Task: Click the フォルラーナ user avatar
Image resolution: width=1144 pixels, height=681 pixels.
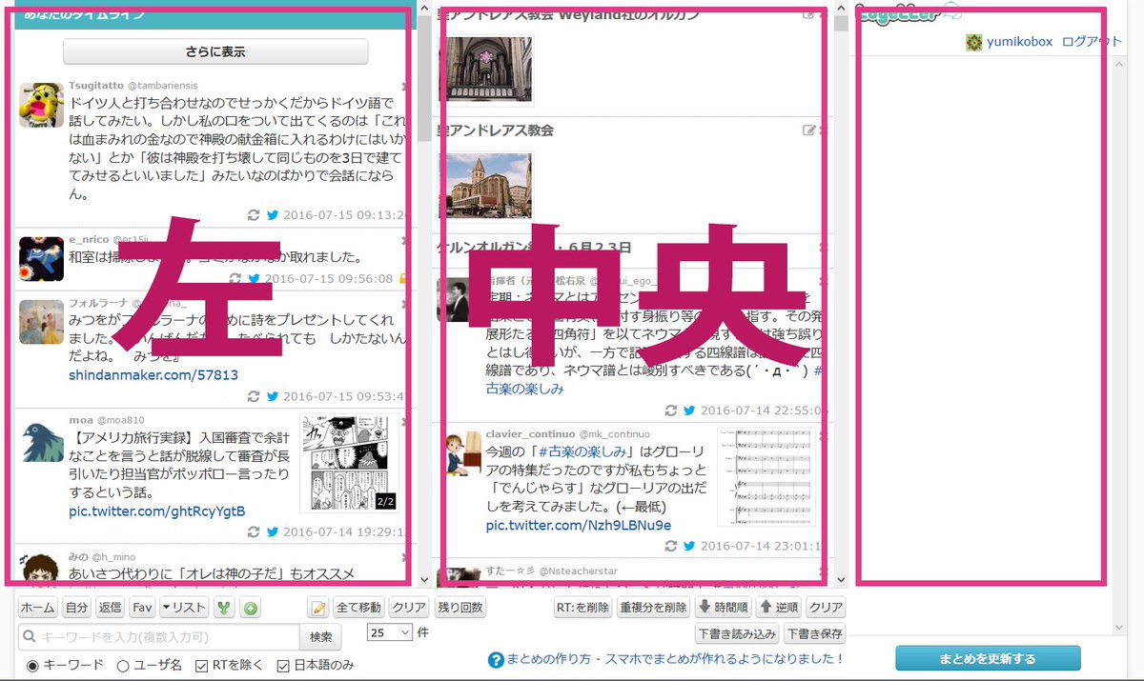Action: click(41, 322)
